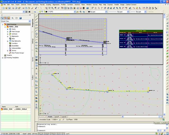This screenshot has height=135, width=169.
Task: Click the Autodesk TrustedDWG tray icon
Action: pyautogui.click(x=163, y=120)
